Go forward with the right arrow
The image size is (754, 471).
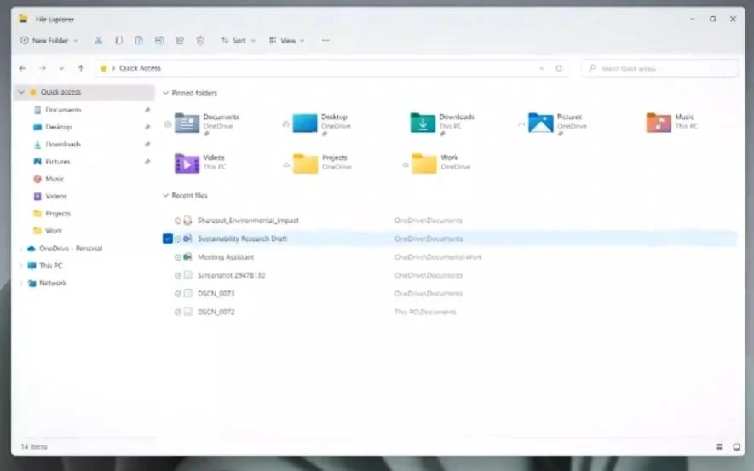[x=43, y=68]
